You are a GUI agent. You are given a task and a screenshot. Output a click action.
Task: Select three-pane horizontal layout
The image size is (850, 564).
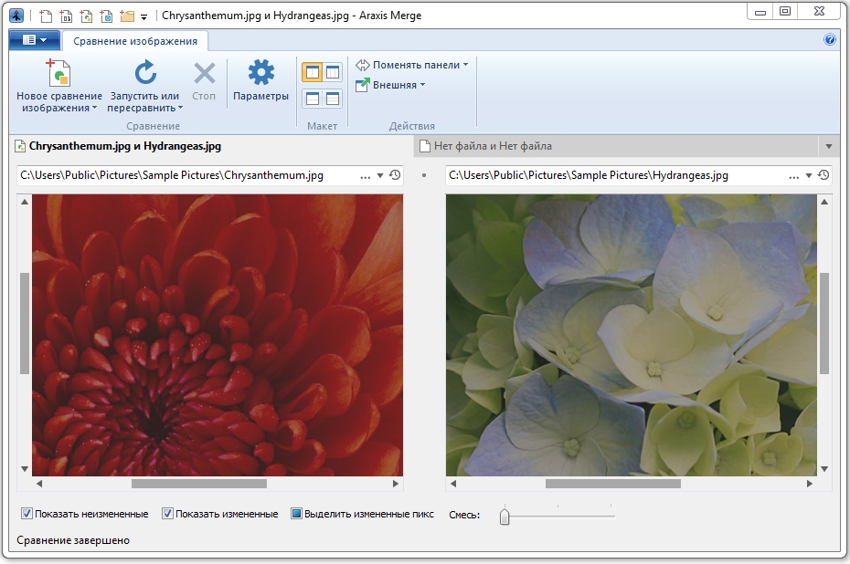(x=333, y=99)
